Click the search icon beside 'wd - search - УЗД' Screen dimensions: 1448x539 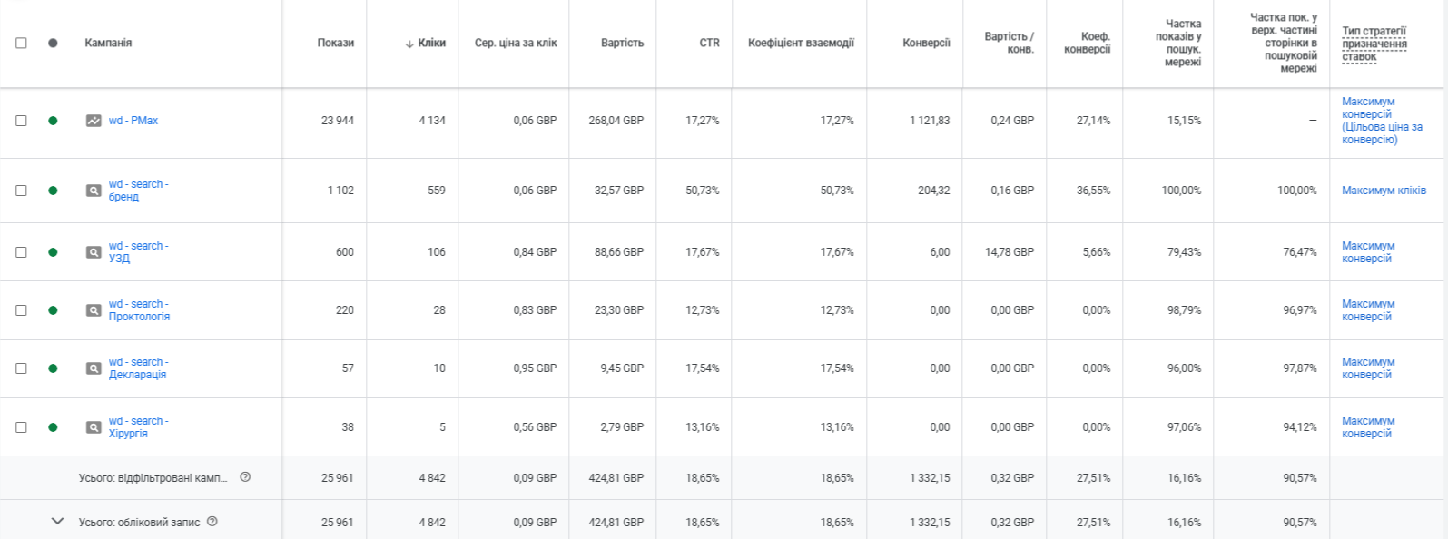coord(94,252)
